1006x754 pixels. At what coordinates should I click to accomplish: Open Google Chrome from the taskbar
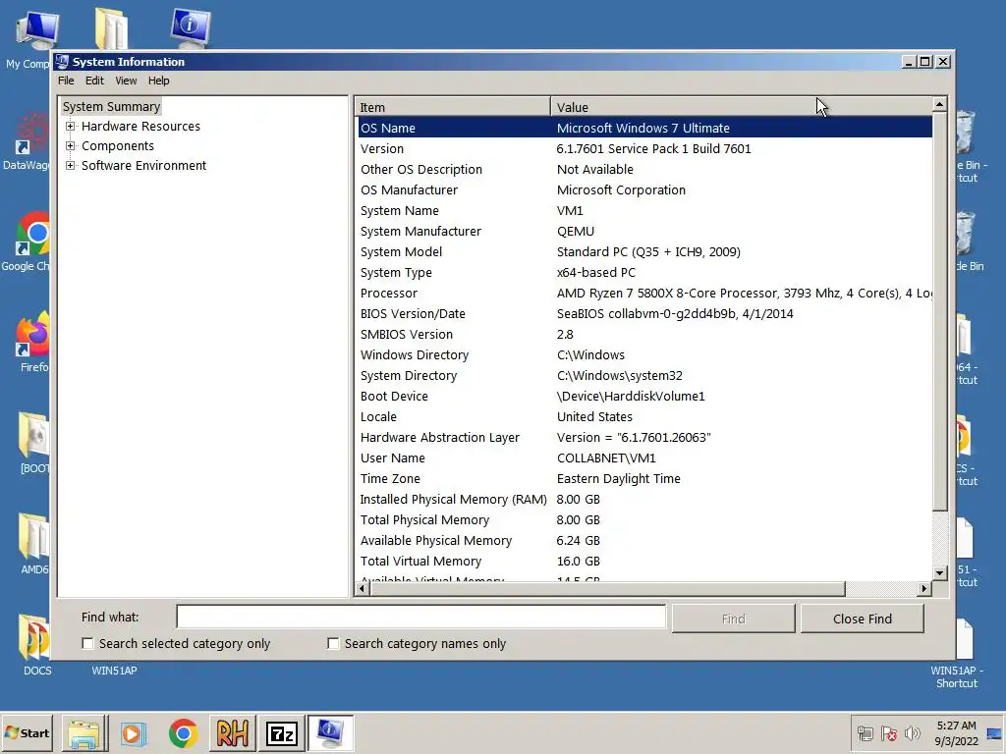[184, 733]
